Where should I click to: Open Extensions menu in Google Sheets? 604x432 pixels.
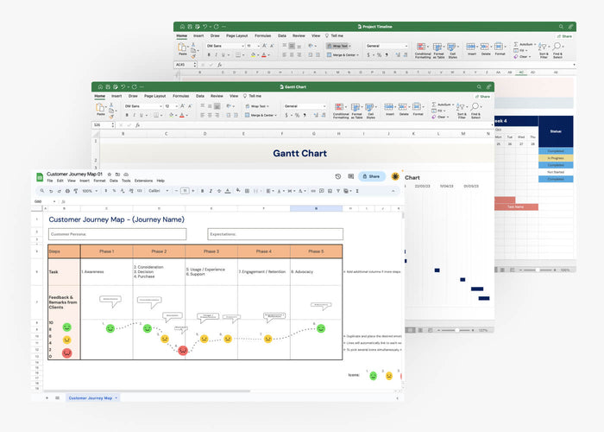pyautogui.click(x=143, y=181)
